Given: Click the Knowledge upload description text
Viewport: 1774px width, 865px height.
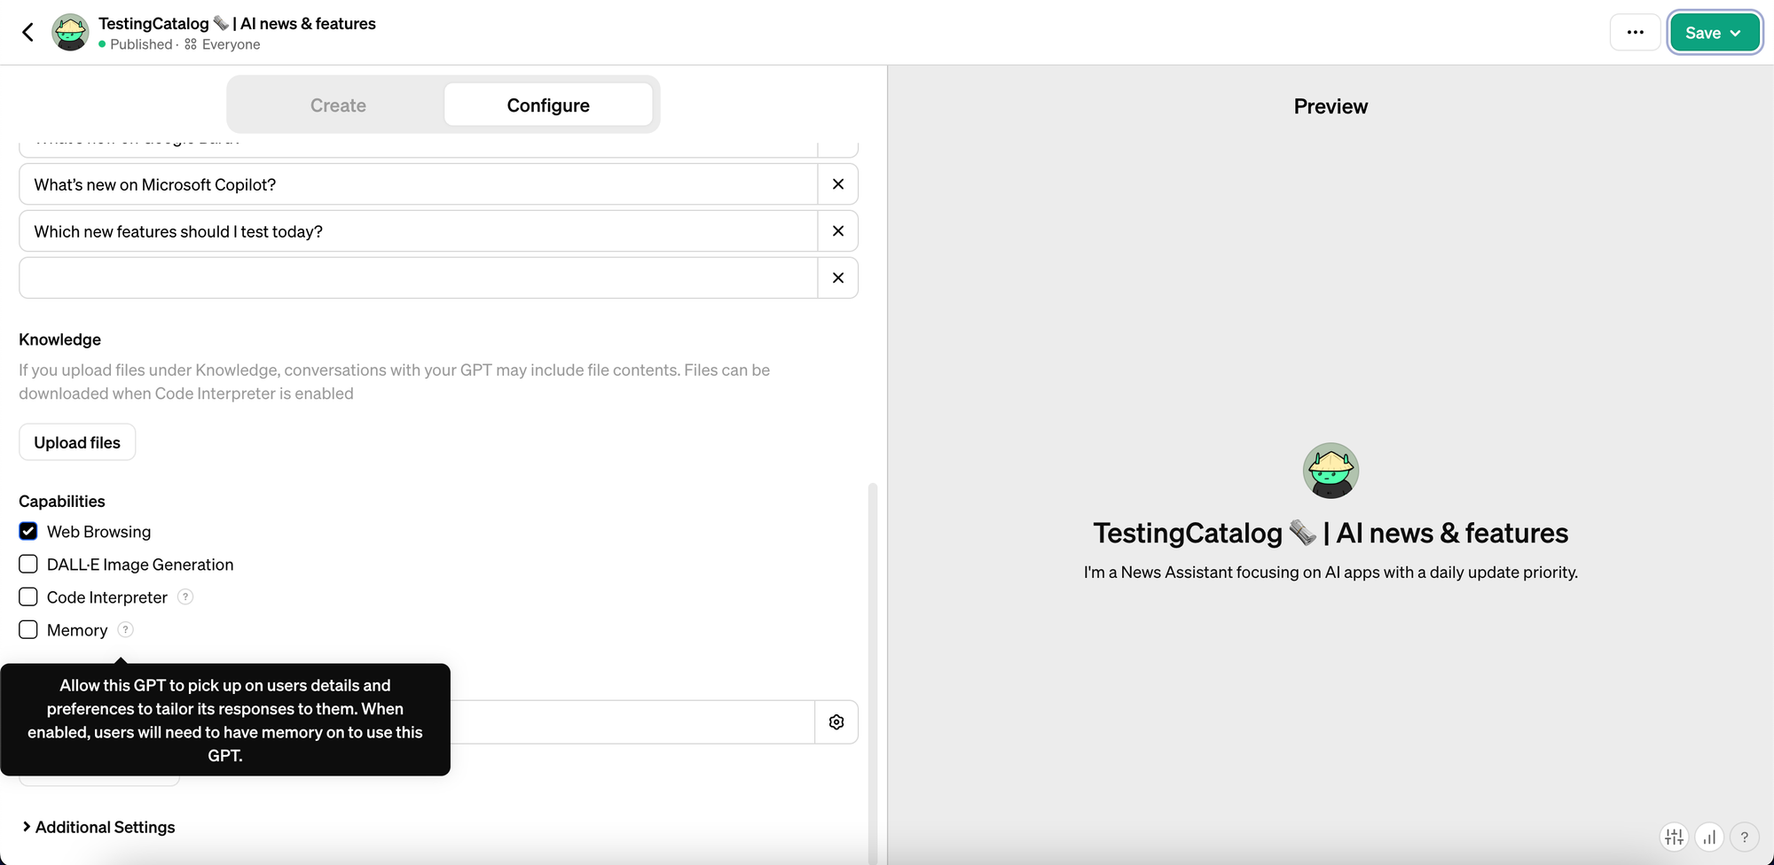Looking at the screenshot, I should click(x=395, y=382).
